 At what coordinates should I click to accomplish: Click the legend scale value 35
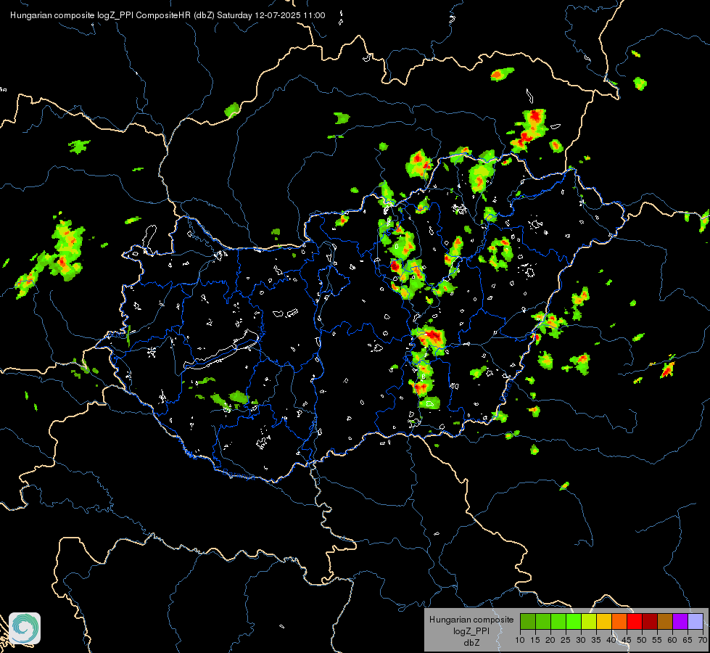596,641
